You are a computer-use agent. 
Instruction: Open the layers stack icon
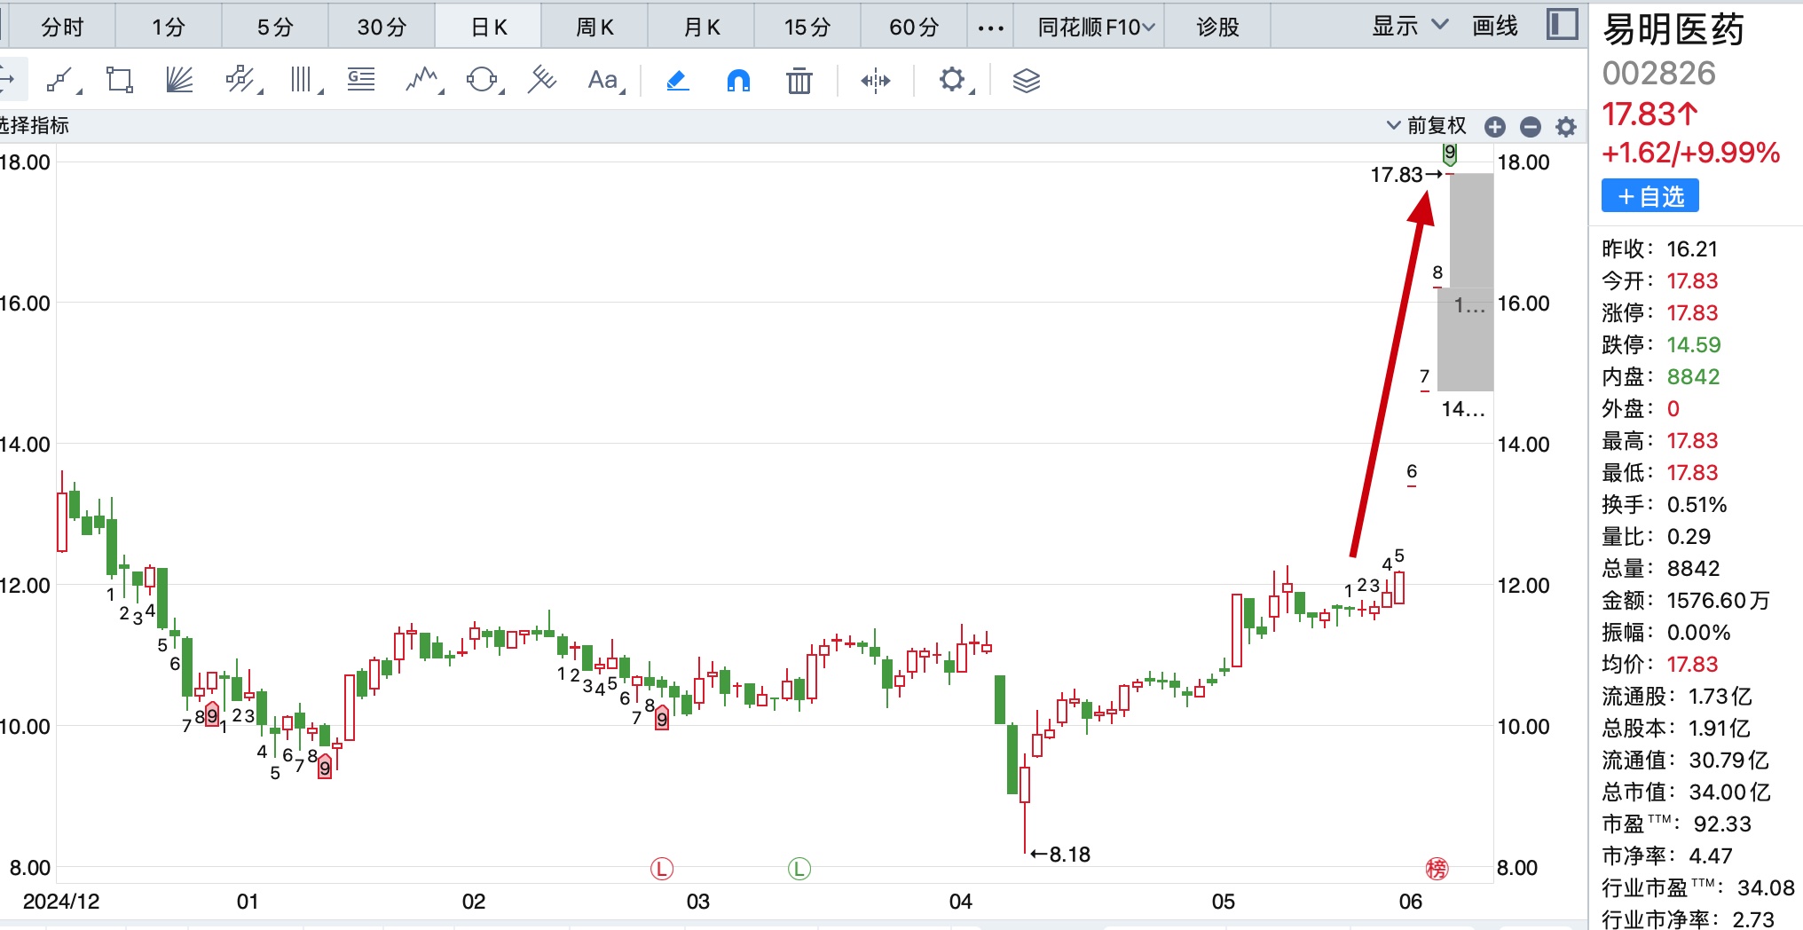tap(1026, 81)
